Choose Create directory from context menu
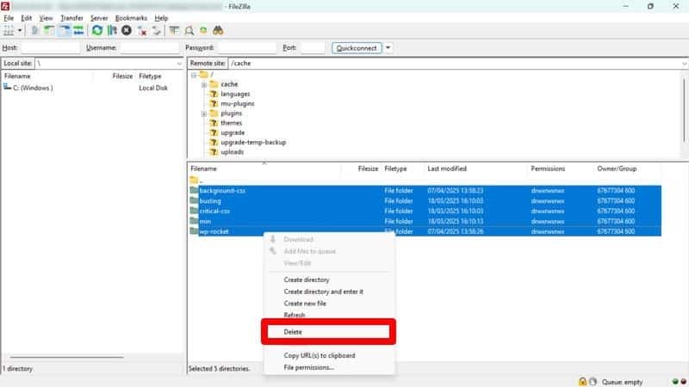689x387 pixels. click(x=307, y=279)
